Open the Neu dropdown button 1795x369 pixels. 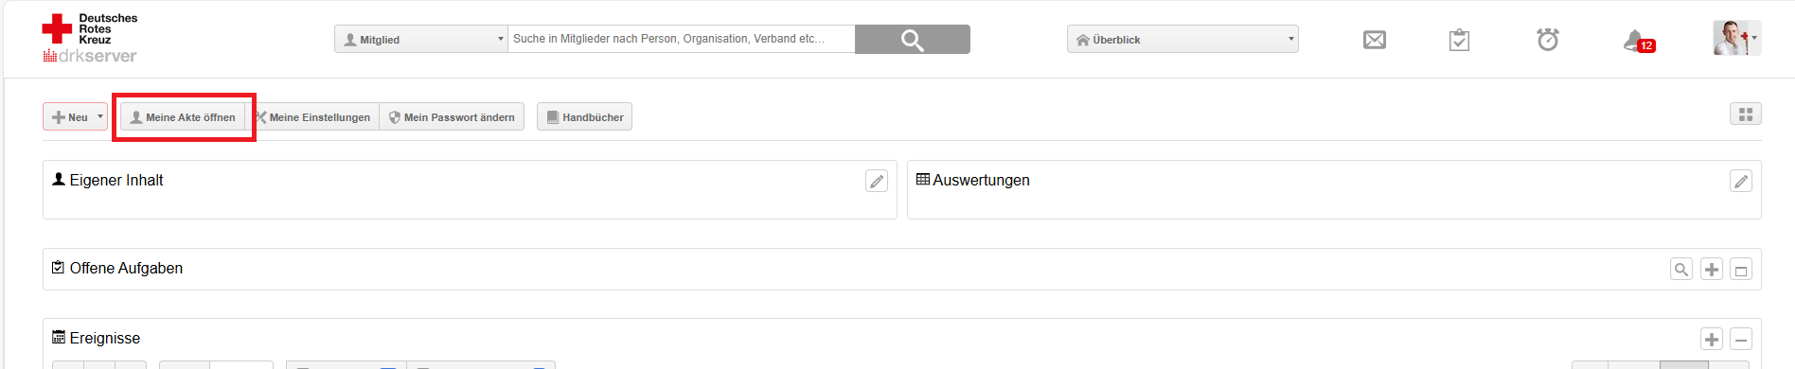click(x=75, y=117)
